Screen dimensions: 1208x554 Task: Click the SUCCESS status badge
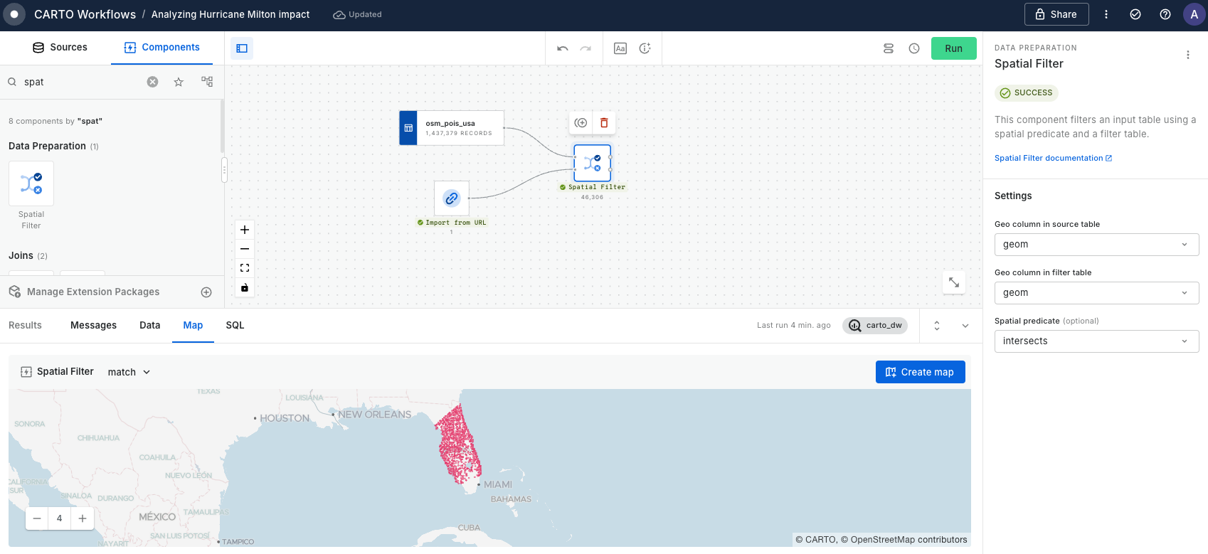pyautogui.click(x=1026, y=93)
